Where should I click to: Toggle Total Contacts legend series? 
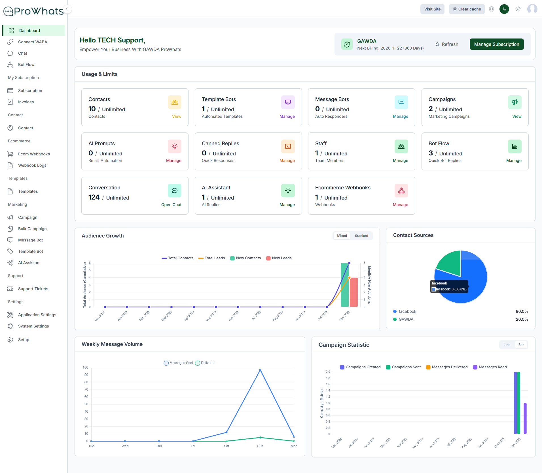(x=177, y=258)
